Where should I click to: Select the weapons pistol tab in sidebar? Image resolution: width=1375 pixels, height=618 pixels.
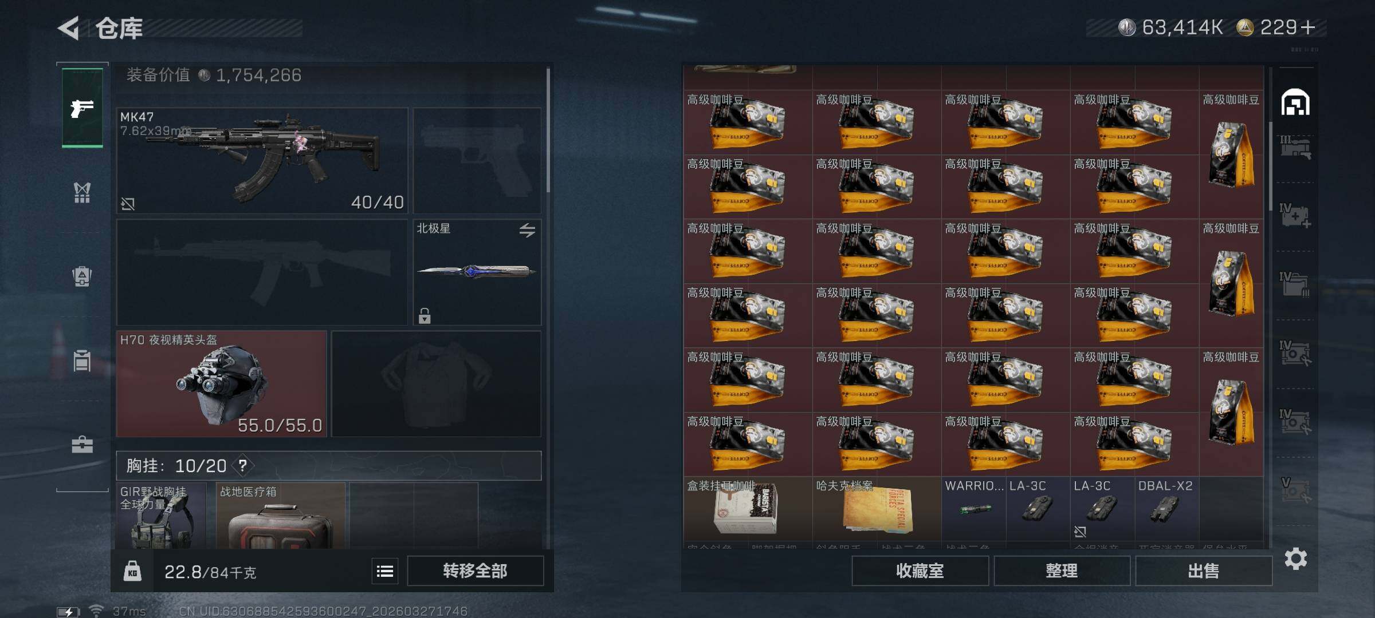(x=82, y=108)
